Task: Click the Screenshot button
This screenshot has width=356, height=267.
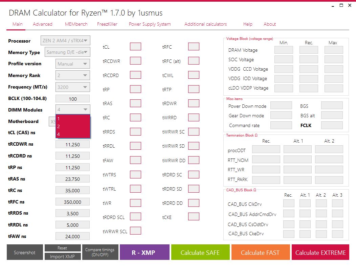Action: click(25, 252)
